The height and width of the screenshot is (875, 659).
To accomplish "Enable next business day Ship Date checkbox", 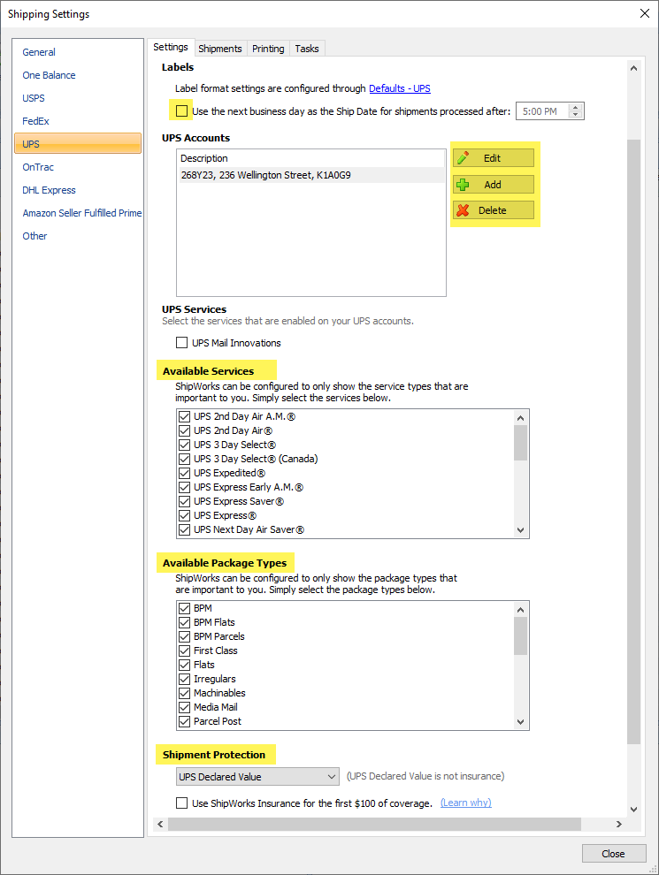I will tap(181, 110).
